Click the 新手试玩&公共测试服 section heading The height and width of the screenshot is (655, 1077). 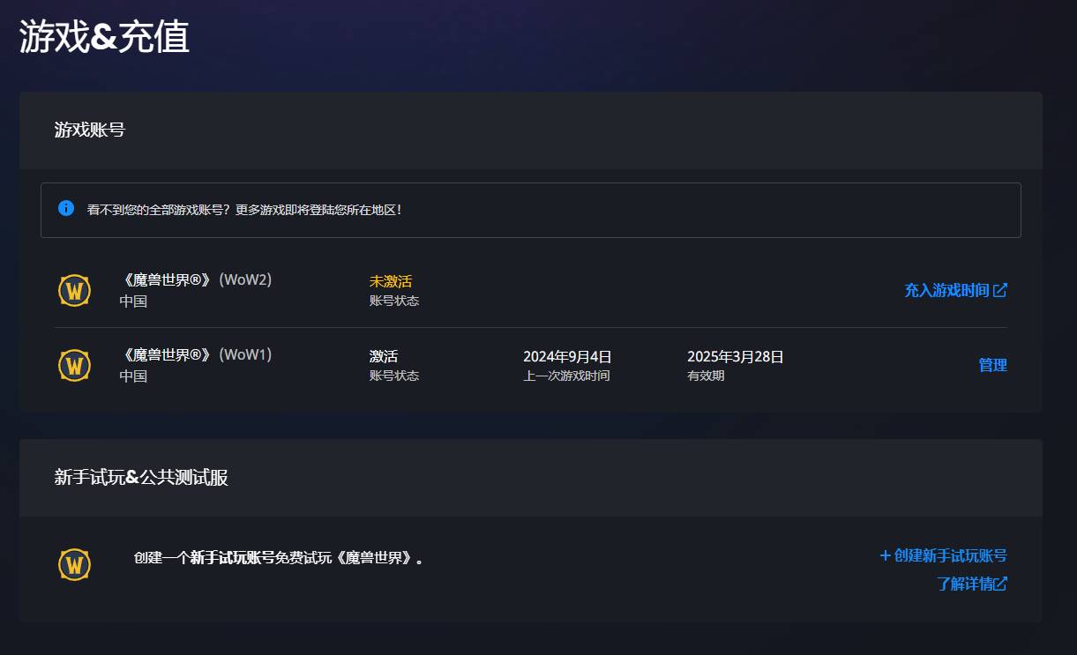click(141, 478)
